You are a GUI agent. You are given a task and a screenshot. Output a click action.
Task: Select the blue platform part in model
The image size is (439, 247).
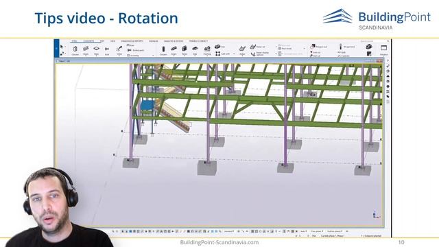click(147, 105)
